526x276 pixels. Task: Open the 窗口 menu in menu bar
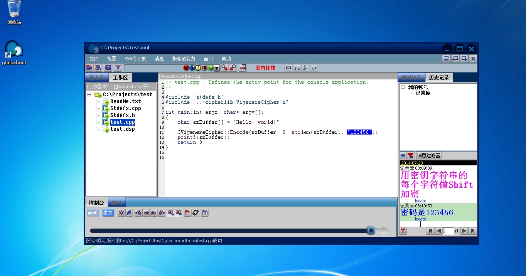click(208, 59)
